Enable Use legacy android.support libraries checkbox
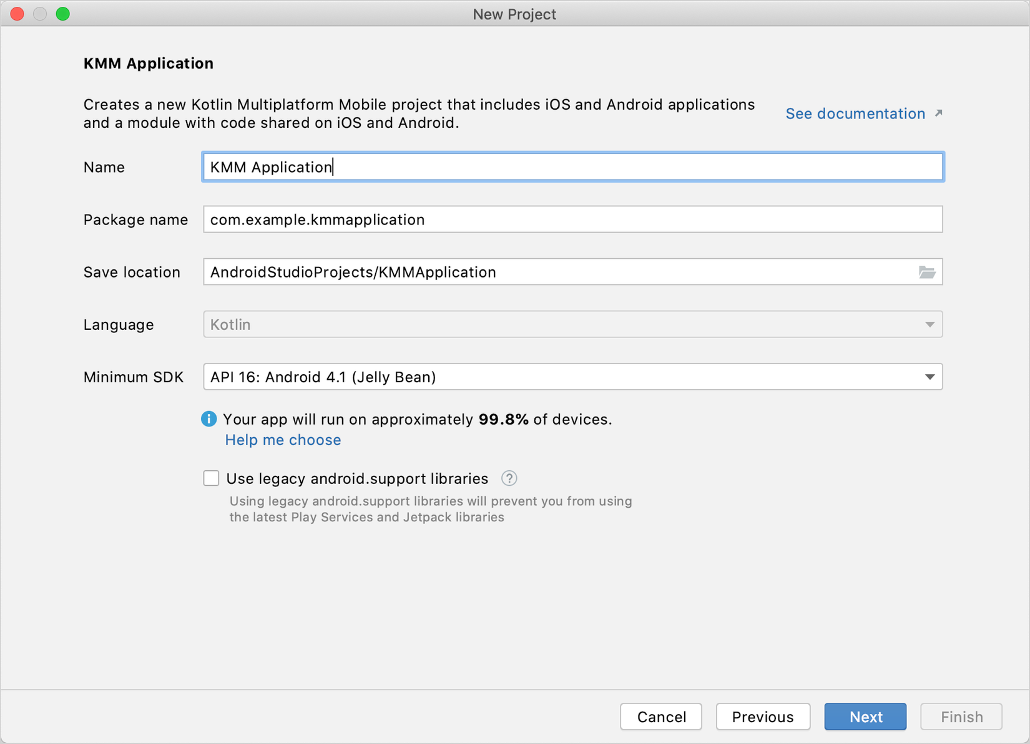 coord(212,478)
